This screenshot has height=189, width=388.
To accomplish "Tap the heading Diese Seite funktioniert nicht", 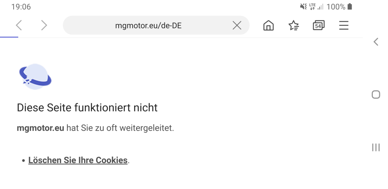I will (87, 108).
